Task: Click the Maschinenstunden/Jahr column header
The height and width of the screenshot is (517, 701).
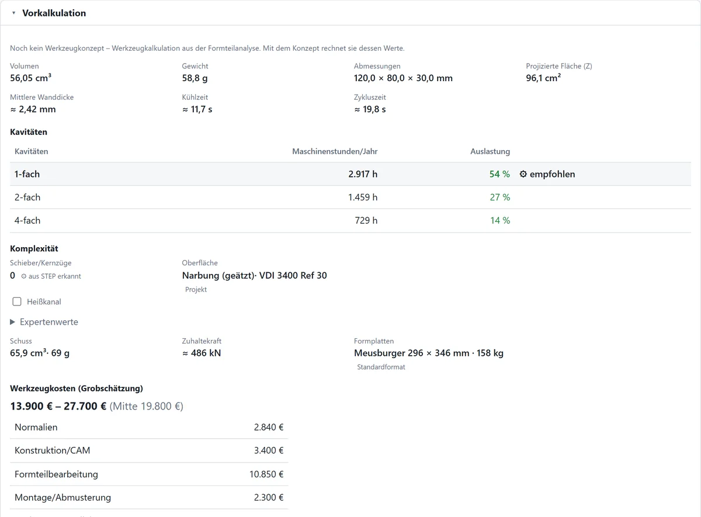Action: pos(335,151)
